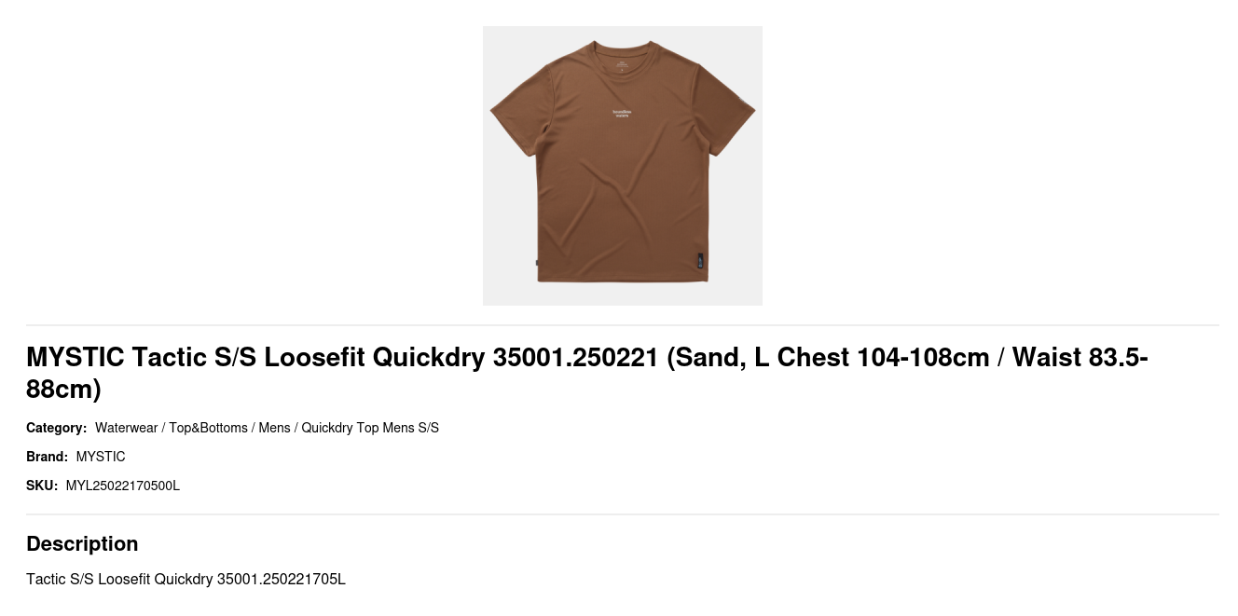The height and width of the screenshot is (616, 1238).
Task: Click the Category label
Action: click(56, 428)
